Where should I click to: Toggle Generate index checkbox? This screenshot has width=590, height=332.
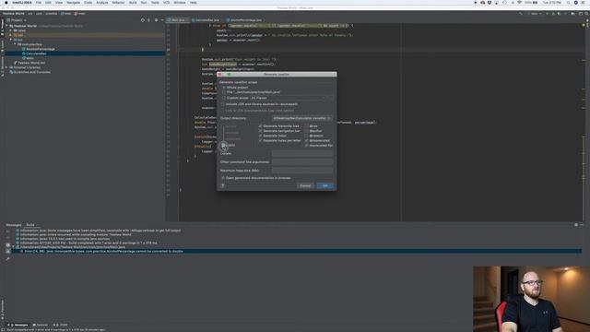pos(260,136)
